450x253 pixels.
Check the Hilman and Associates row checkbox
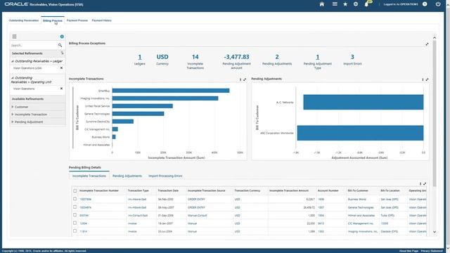75,215
